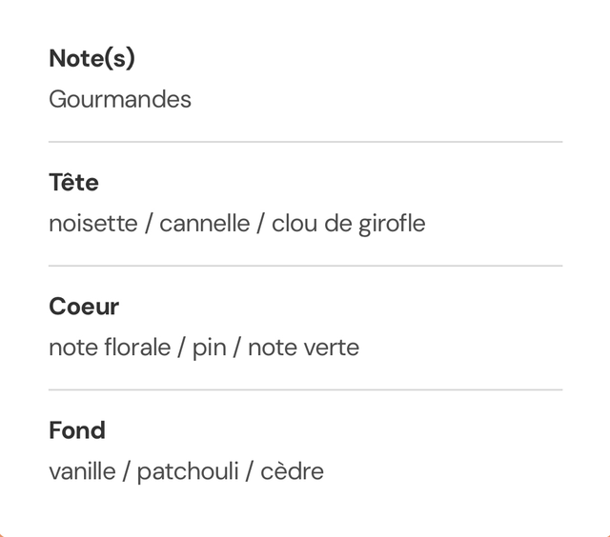610x537 pixels.
Task: Select the note florale heart note
Action: (x=111, y=348)
